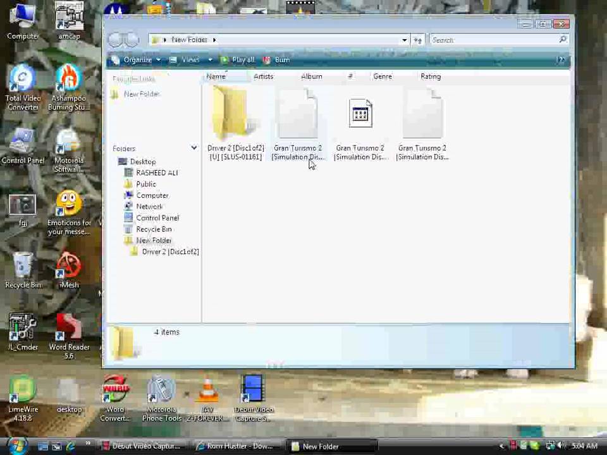Launch Total Video Converter shortcut

23,88
